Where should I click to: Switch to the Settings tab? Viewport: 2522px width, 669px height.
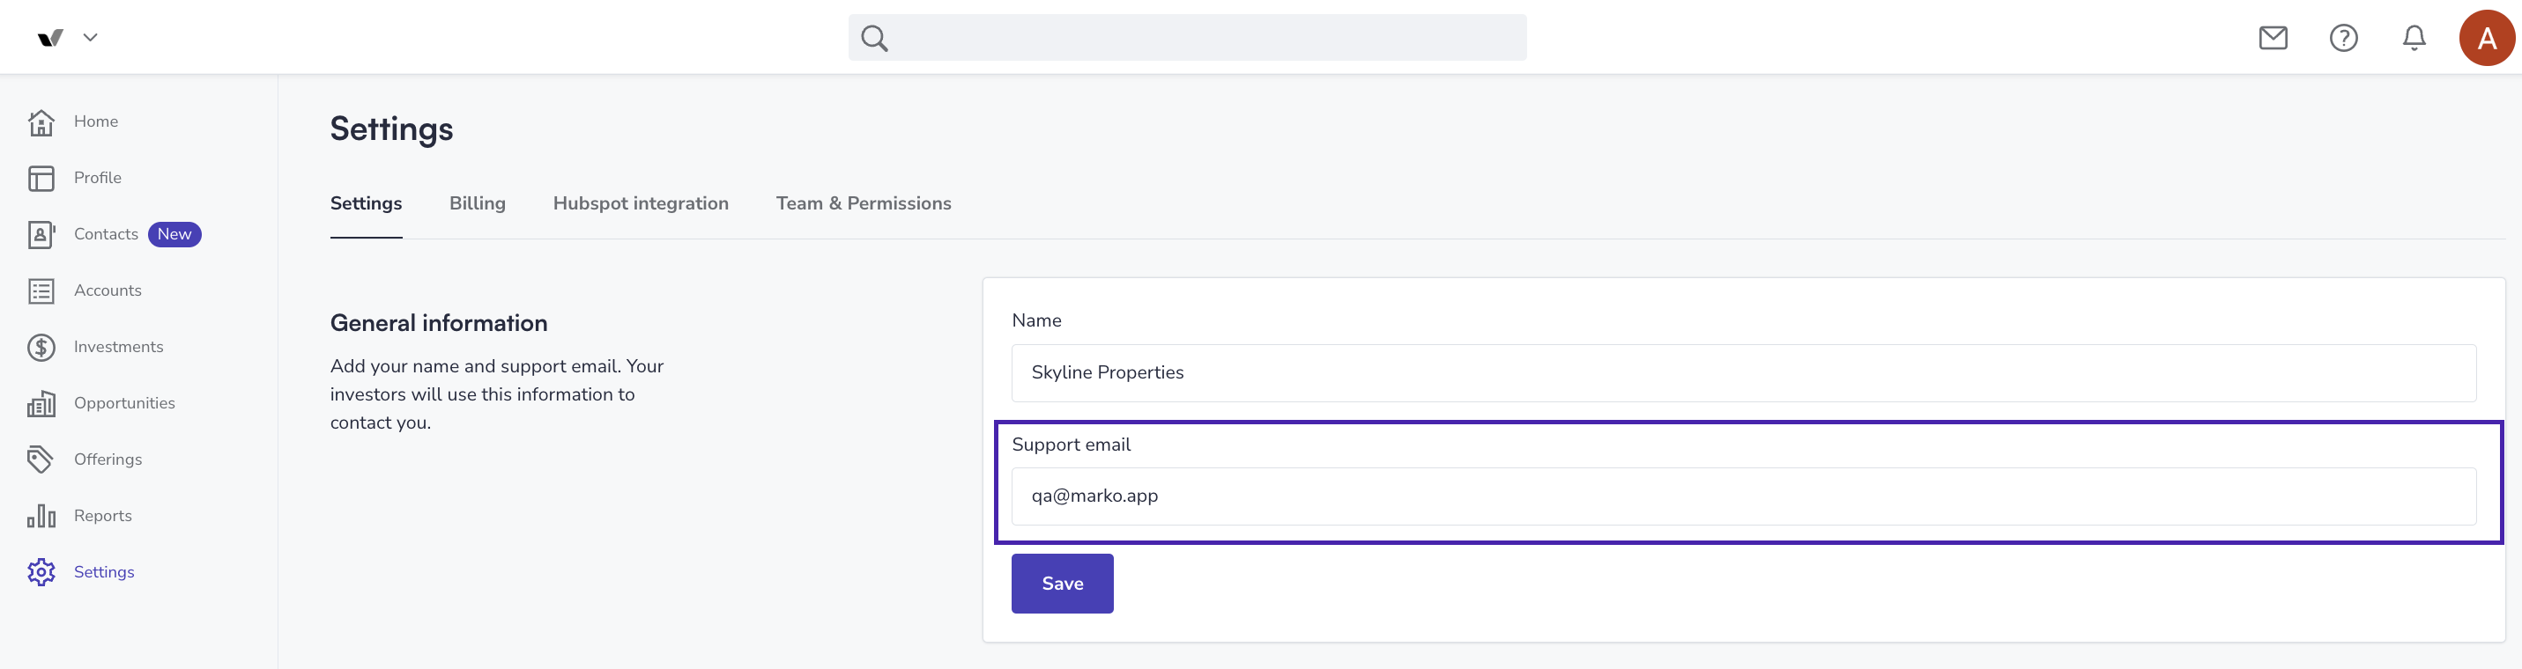coord(367,203)
